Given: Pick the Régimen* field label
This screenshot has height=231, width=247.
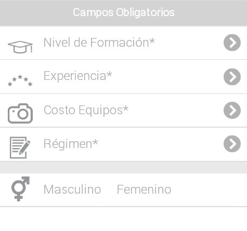Looking at the screenshot, I should [71, 144].
